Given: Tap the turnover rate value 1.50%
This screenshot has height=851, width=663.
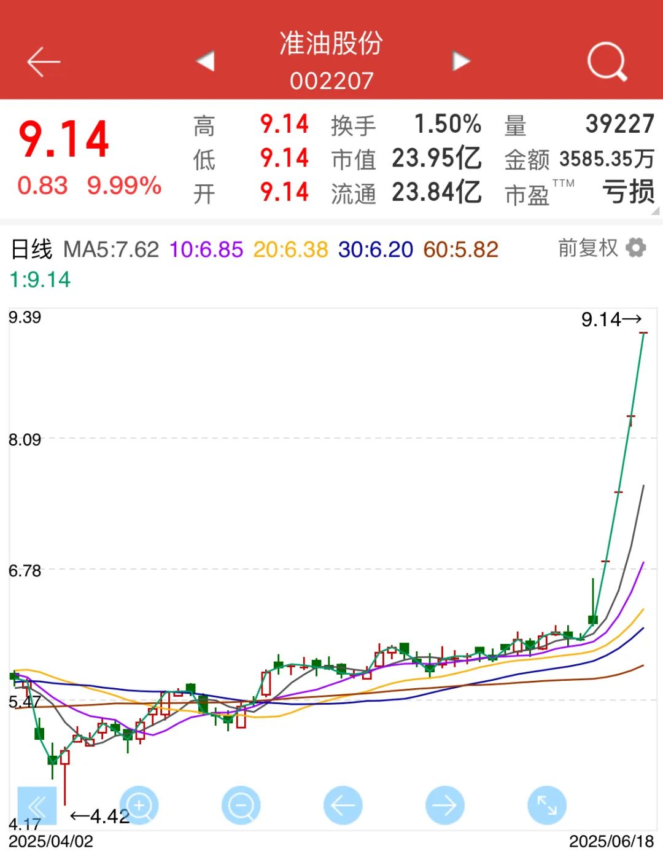Looking at the screenshot, I should point(448,124).
